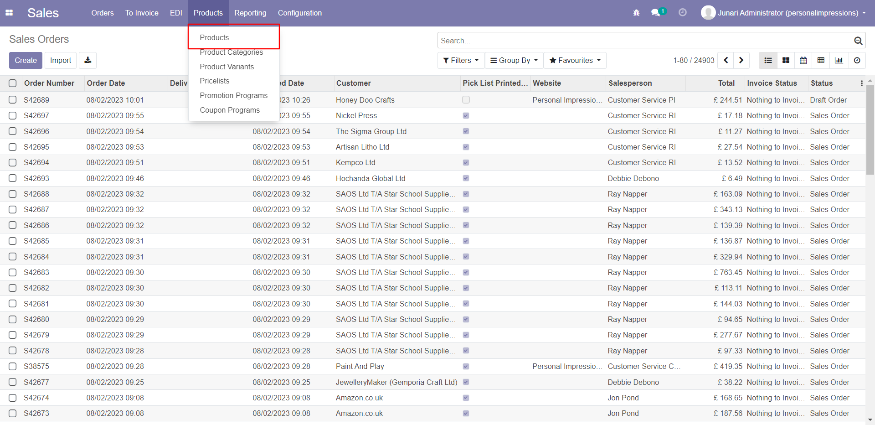Open the Reporting menu

pyautogui.click(x=250, y=13)
